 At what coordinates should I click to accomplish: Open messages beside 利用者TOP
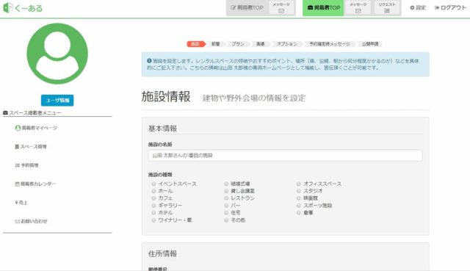click(281, 7)
